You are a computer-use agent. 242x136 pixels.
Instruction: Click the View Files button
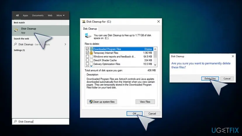click(145, 102)
